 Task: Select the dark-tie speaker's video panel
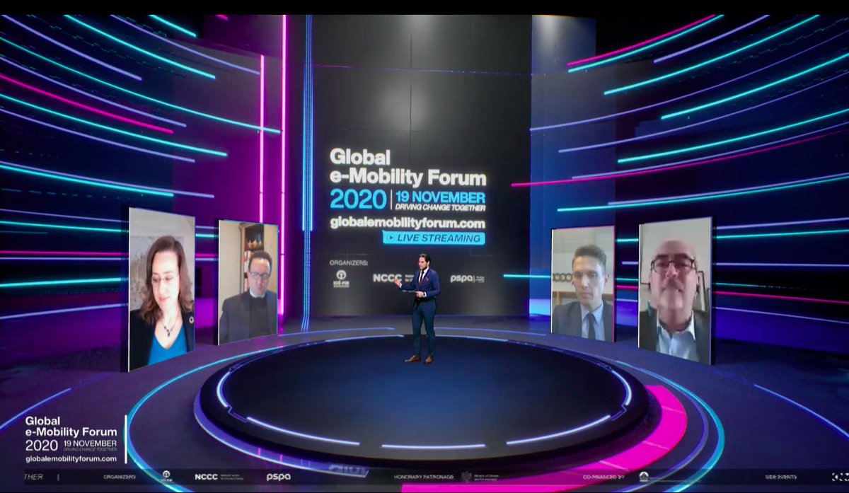click(582, 284)
